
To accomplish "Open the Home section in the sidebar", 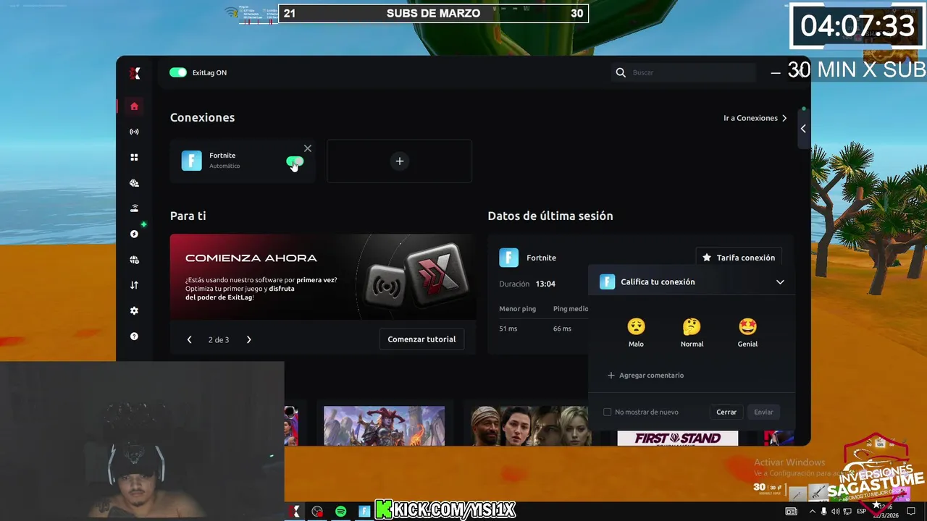I will pos(134,106).
